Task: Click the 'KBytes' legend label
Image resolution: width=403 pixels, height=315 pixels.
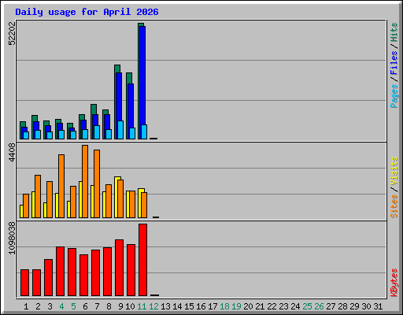Action: coord(394,283)
